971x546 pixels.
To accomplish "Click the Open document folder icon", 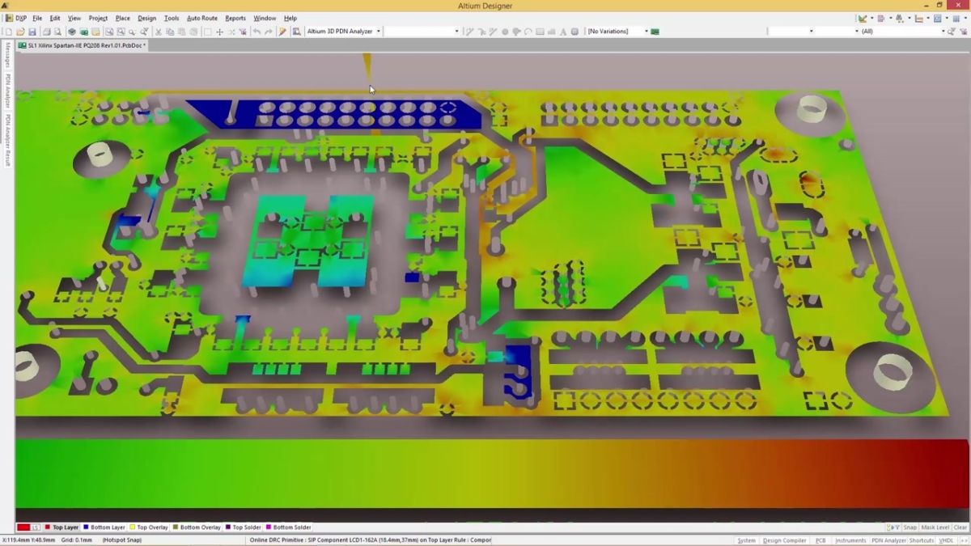I will click(x=20, y=32).
